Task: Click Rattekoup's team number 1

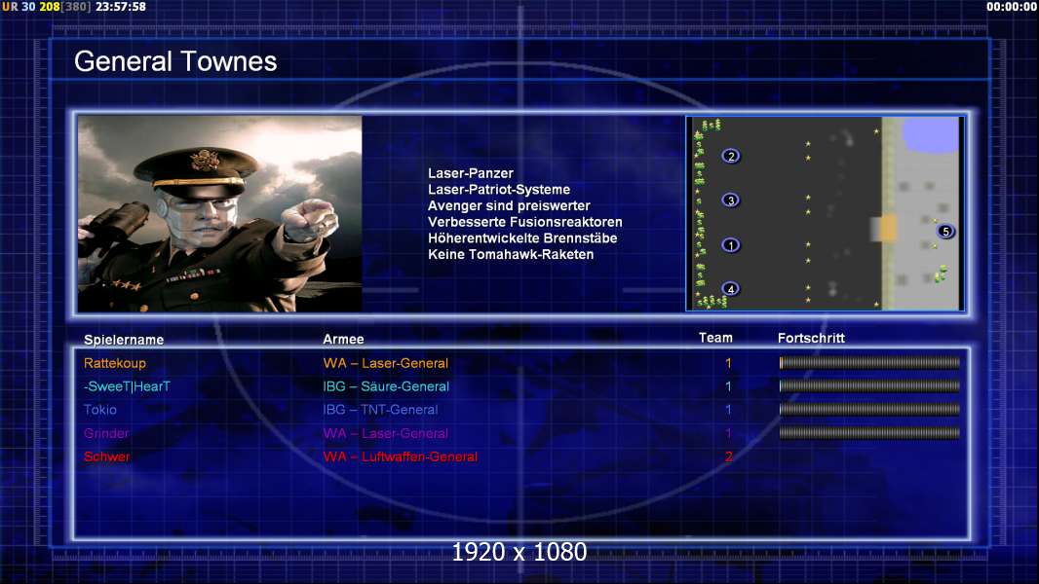Action: click(x=728, y=363)
